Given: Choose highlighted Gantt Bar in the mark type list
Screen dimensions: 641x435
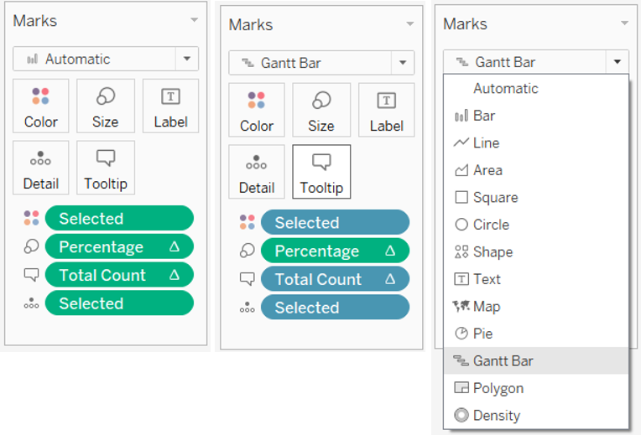Looking at the screenshot, I should click(536, 360).
